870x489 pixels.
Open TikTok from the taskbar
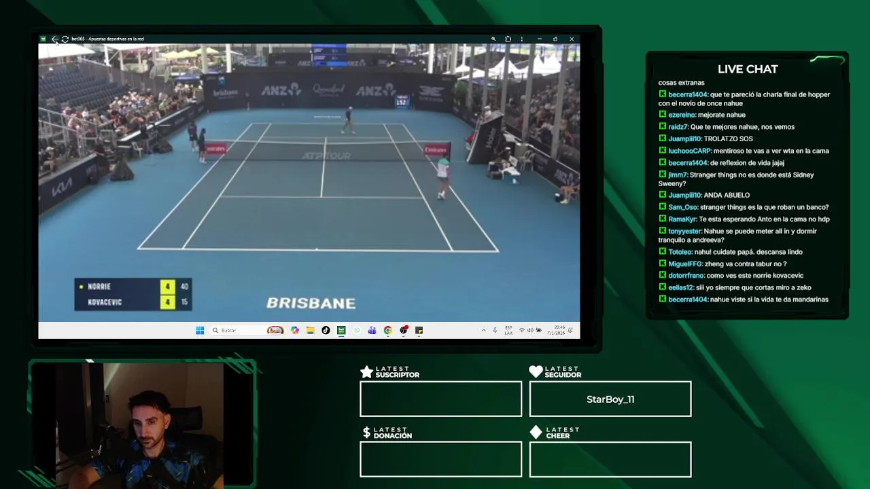click(326, 331)
